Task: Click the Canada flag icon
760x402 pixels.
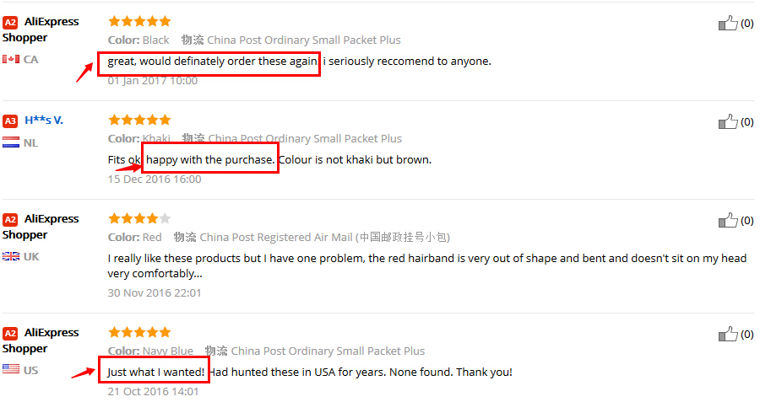Action: pos(11,59)
